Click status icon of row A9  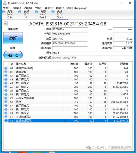point(6,83)
